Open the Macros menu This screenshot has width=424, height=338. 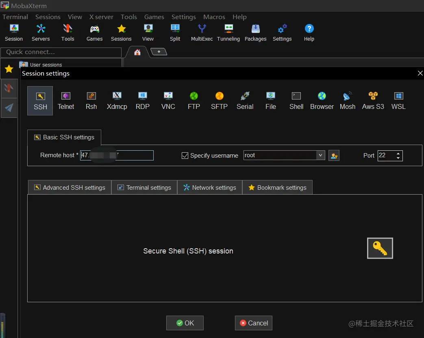[x=214, y=17]
